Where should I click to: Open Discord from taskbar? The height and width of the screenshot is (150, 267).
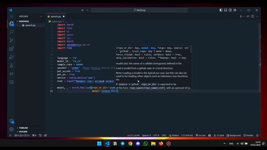pos(138,143)
